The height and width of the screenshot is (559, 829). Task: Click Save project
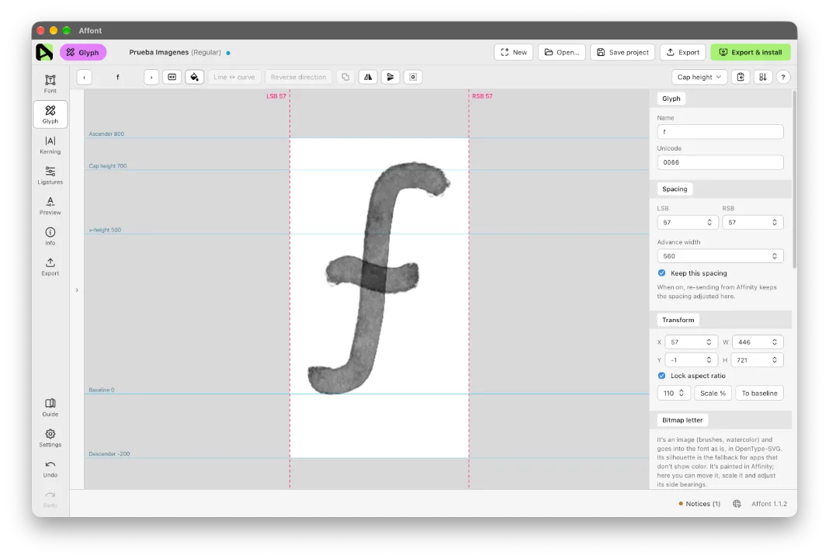click(x=623, y=52)
